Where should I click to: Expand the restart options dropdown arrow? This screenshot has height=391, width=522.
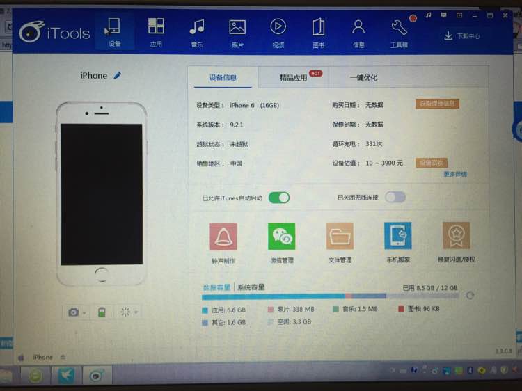tap(136, 312)
